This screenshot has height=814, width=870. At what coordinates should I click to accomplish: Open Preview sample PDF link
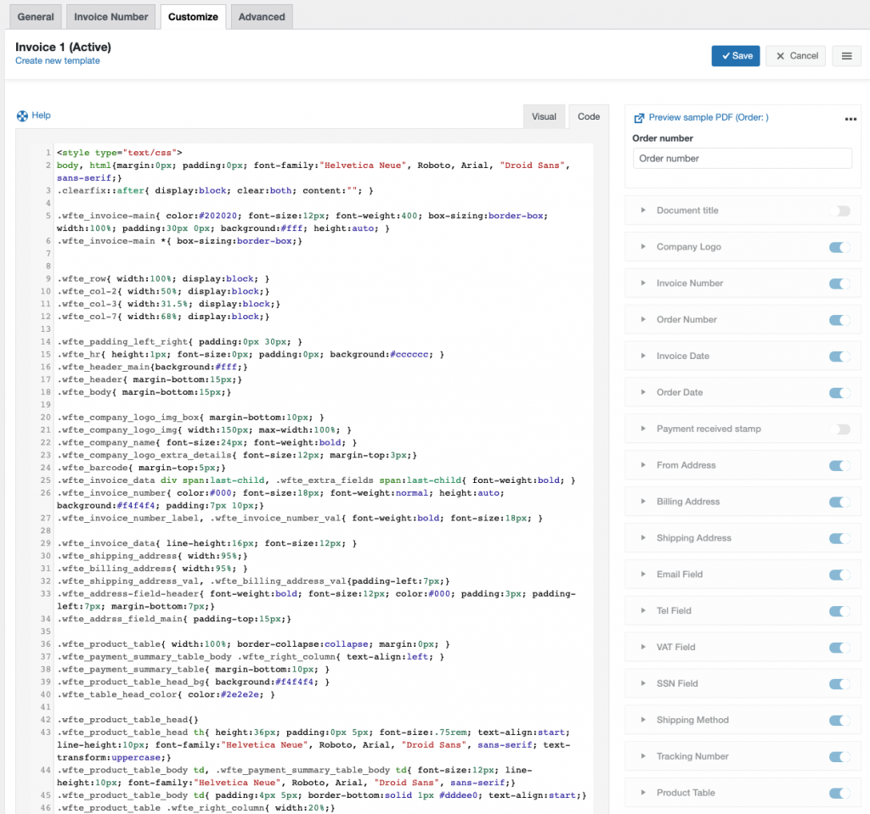709,117
